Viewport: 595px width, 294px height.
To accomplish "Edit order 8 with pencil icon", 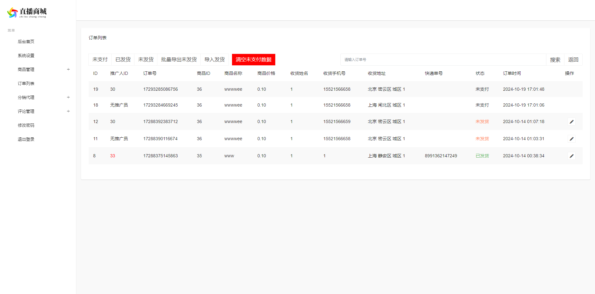I will tap(571, 156).
